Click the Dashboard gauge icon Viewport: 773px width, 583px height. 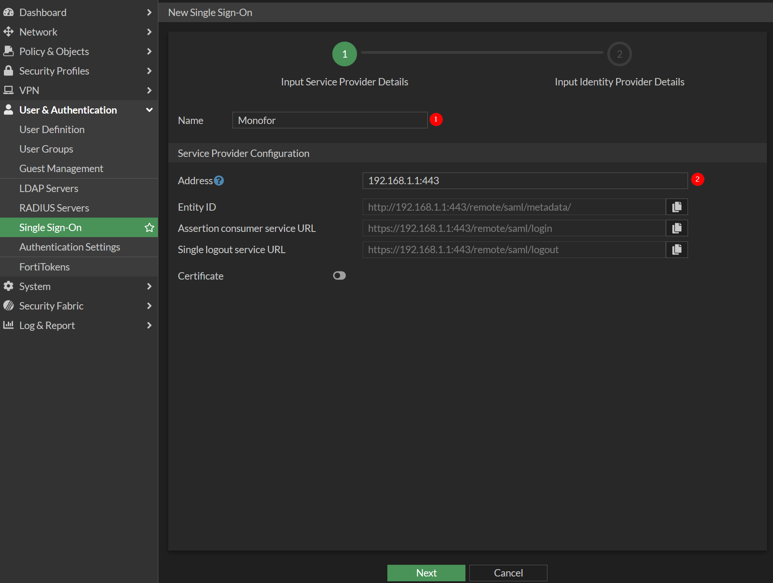coord(8,13)
